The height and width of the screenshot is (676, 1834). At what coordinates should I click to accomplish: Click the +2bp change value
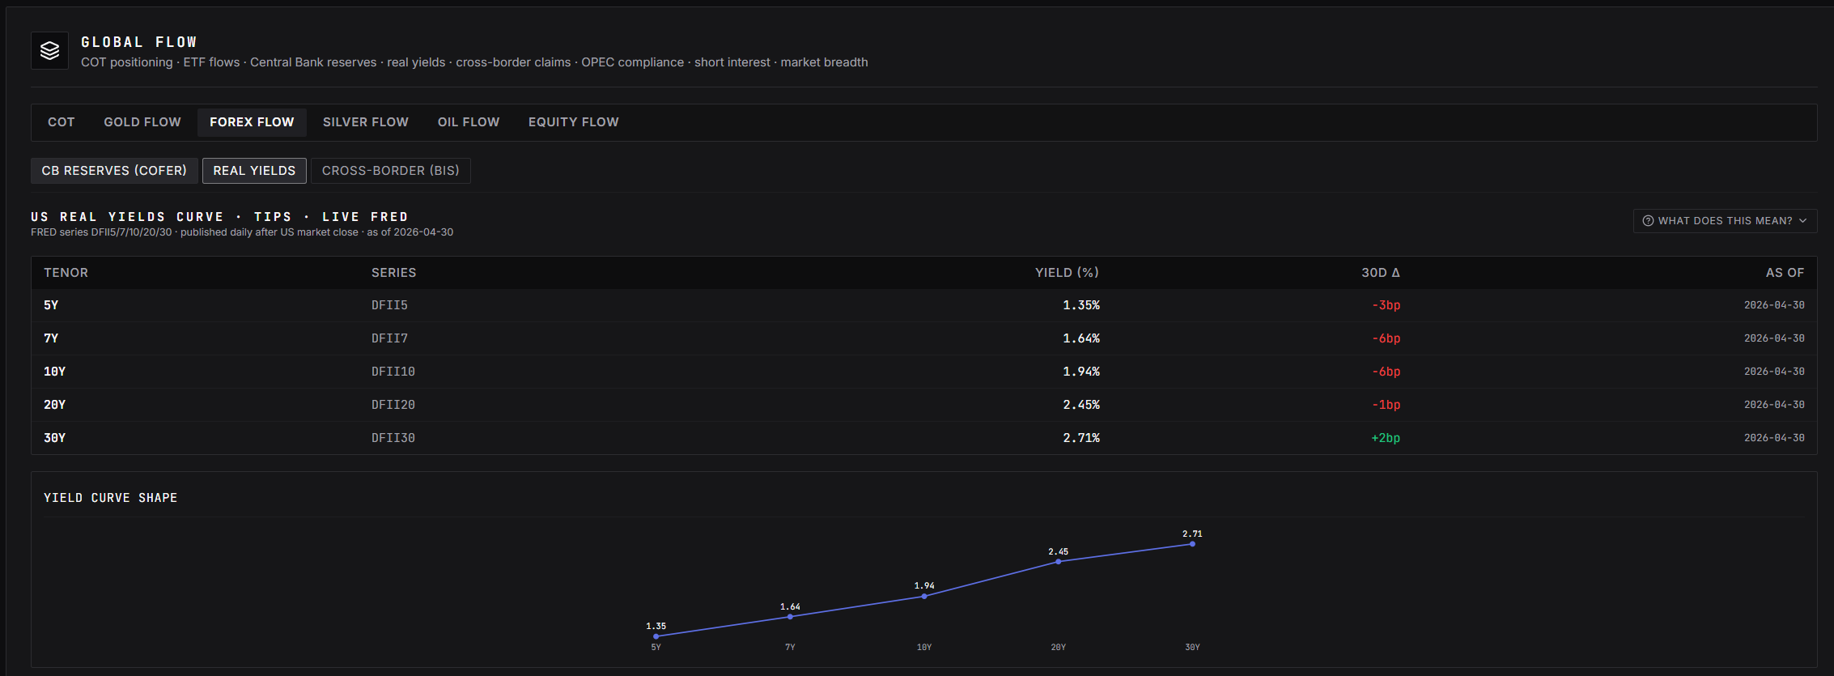pos(1386,438)
